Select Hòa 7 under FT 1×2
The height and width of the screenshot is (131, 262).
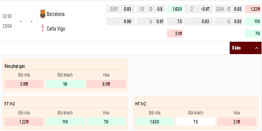pos(106,122)
